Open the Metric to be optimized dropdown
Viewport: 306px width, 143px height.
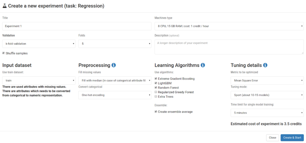267,80
